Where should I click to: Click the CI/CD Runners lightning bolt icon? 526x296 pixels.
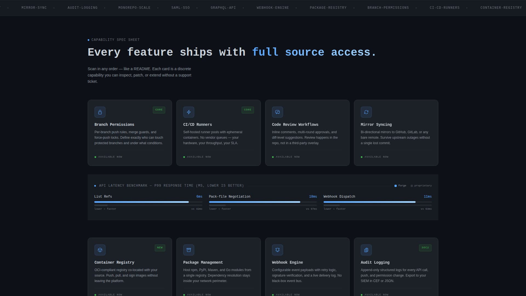[189, 112]
